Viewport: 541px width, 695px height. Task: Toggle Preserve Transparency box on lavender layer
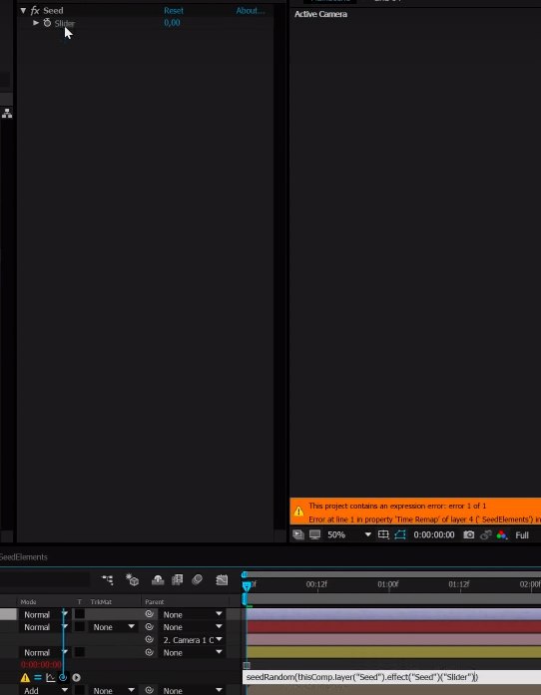pos(80,614)
